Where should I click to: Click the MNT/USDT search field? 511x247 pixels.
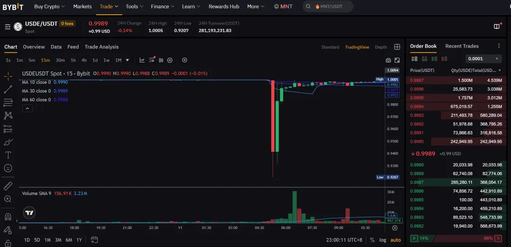[328, 6]
